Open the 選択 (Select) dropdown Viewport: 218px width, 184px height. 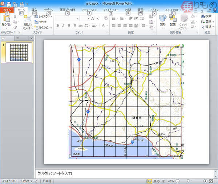pyautogui.click(x=208, y=27)
